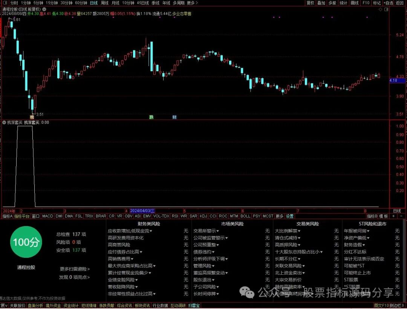
Task: Toggle the check icon beside 找深套买 indicator
Action: click(4, 122)
